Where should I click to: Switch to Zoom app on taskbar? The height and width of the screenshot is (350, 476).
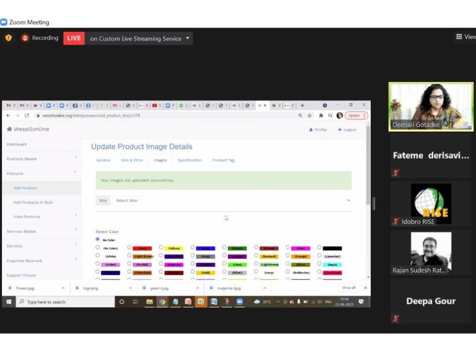click(240, 302)
